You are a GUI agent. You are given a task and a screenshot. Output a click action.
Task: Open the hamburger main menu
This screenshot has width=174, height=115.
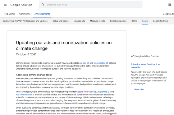(x=5, y=5)
